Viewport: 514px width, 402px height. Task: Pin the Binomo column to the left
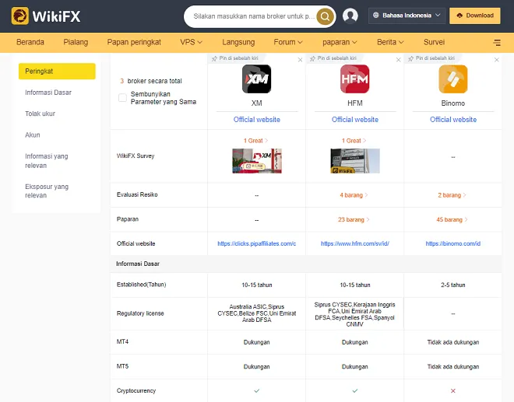pos(431,58)
